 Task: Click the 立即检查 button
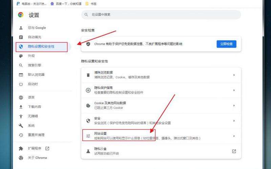pyautogui.click(x=226, y=44)
